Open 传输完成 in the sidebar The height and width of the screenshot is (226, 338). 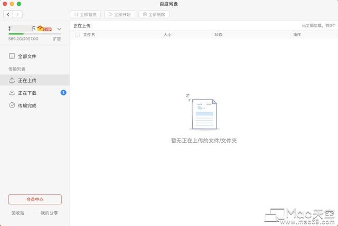point(35,105)
